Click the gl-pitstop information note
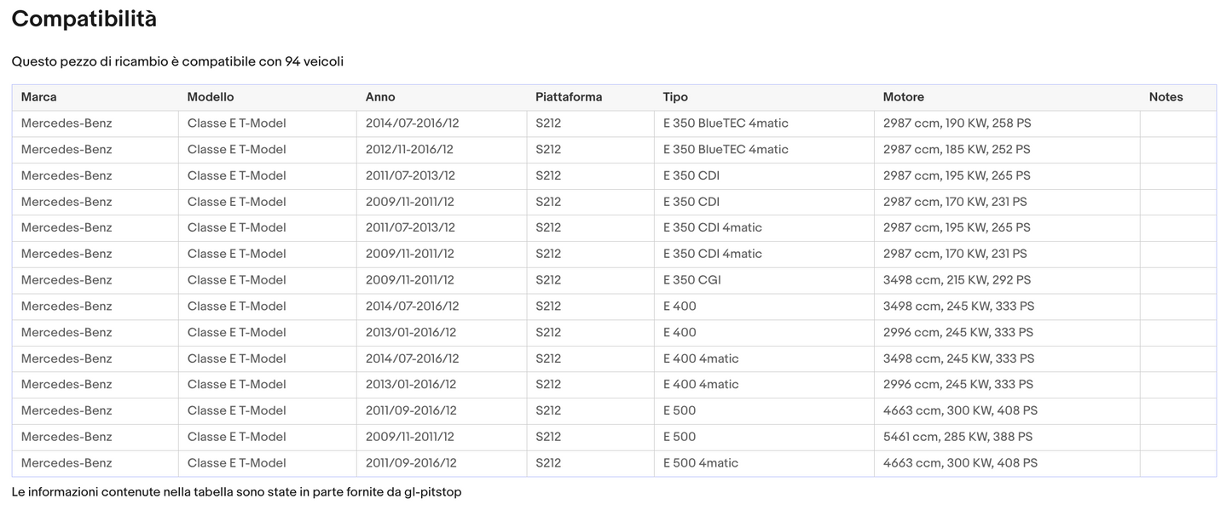This screenshot has width=1232, height=510. point(236,492)
